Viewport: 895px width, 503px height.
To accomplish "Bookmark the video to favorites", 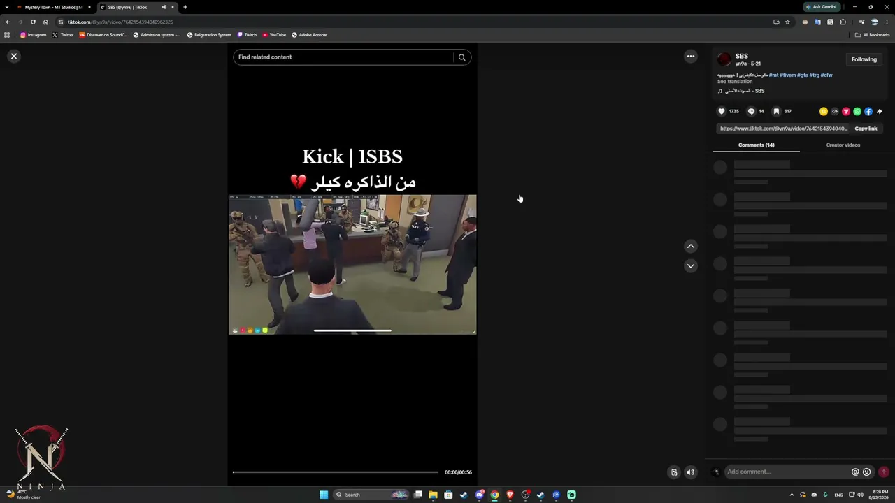I will click(x=776, y=111).
